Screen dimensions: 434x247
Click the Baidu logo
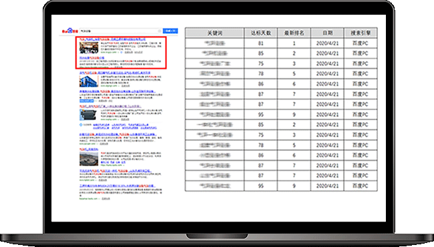[69, 31]
